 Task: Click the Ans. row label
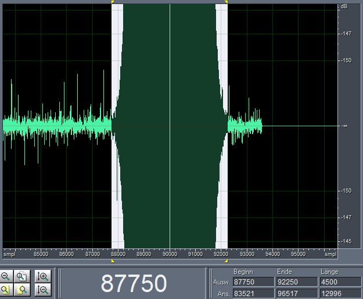pos(224,294)
